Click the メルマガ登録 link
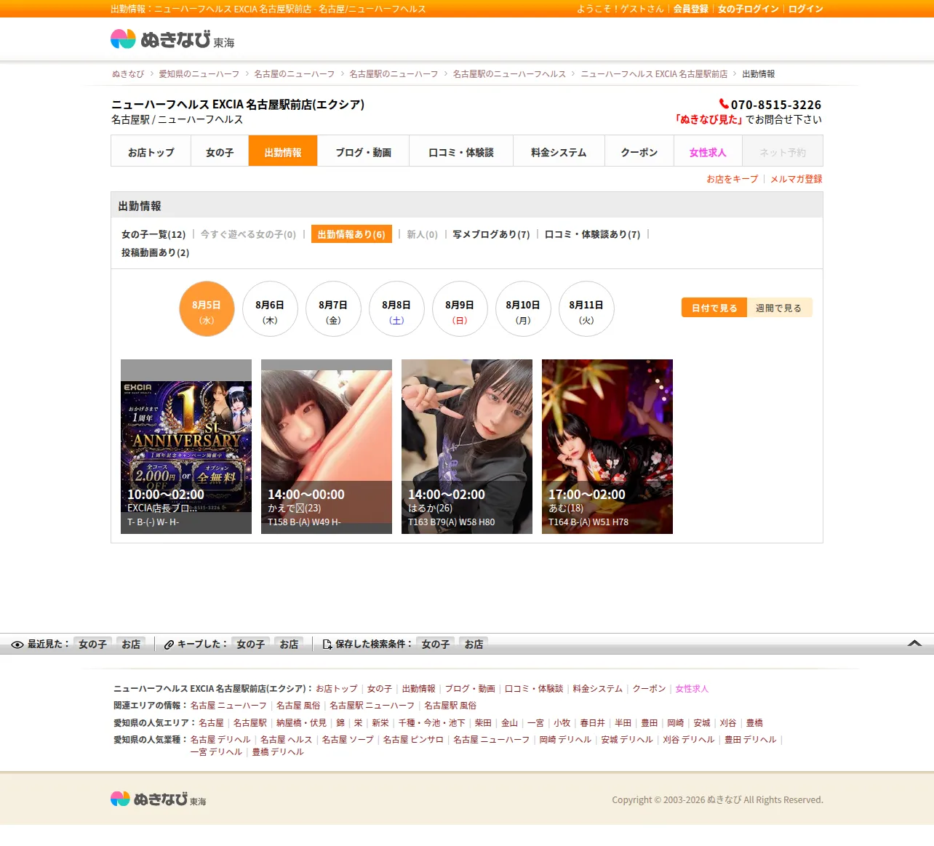 (x=797, y=179)
